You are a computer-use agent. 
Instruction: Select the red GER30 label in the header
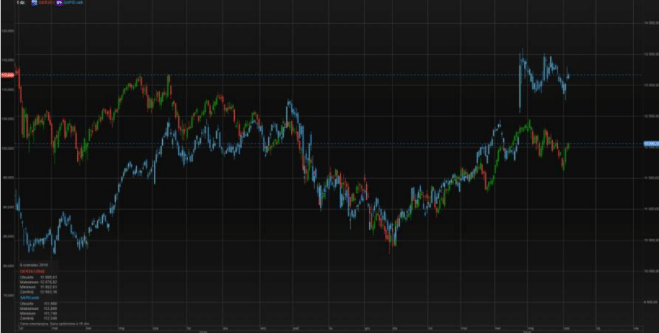[x=46, y=3]
